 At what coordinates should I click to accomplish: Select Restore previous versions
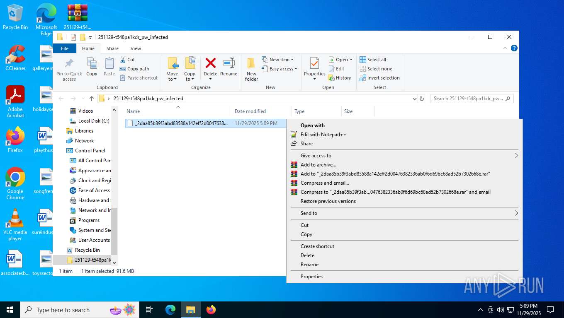point(404,201)
